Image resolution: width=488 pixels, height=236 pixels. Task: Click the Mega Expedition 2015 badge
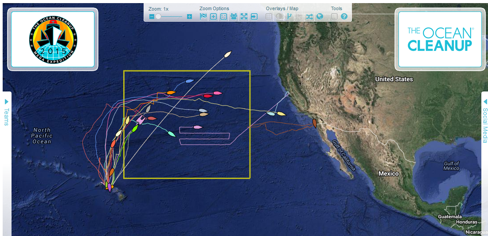pyautogui.click(x=53, y=39)
